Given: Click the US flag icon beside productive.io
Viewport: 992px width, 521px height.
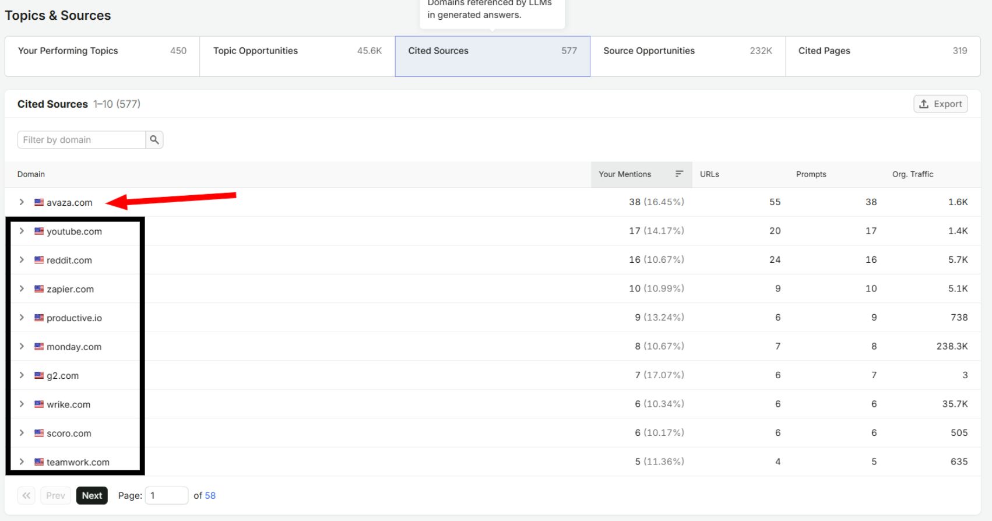Looking at the screenshot, I should click(x=39, y=318).
